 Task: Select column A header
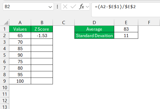[x=20, y=23]
